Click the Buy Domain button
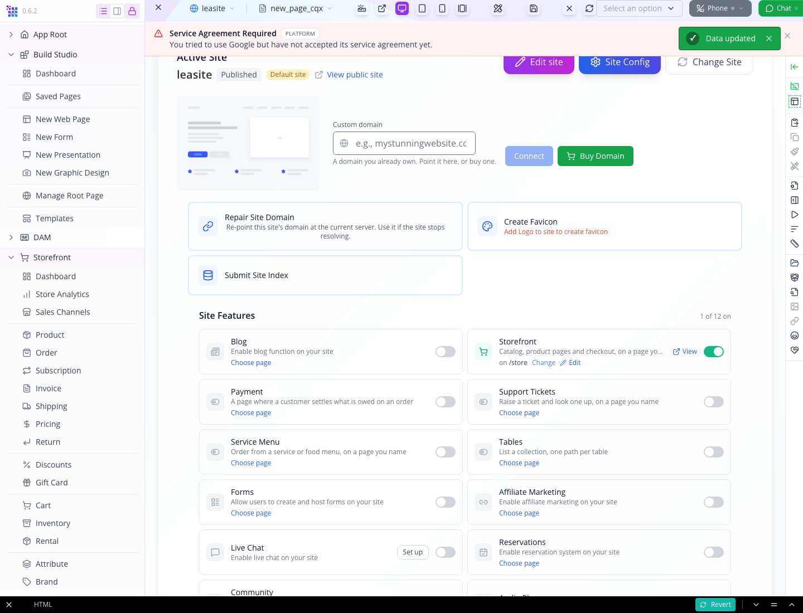The image size is (803, 613). click(x=596, y=156)
